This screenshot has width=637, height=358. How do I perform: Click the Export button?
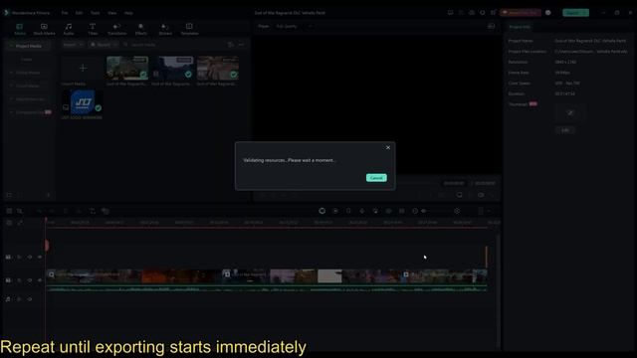point(575,13)
